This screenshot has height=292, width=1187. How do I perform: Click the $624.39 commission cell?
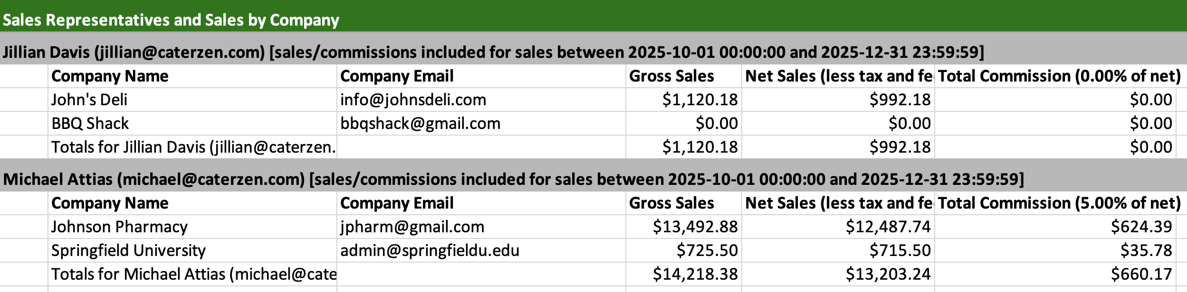(1141, 227)
